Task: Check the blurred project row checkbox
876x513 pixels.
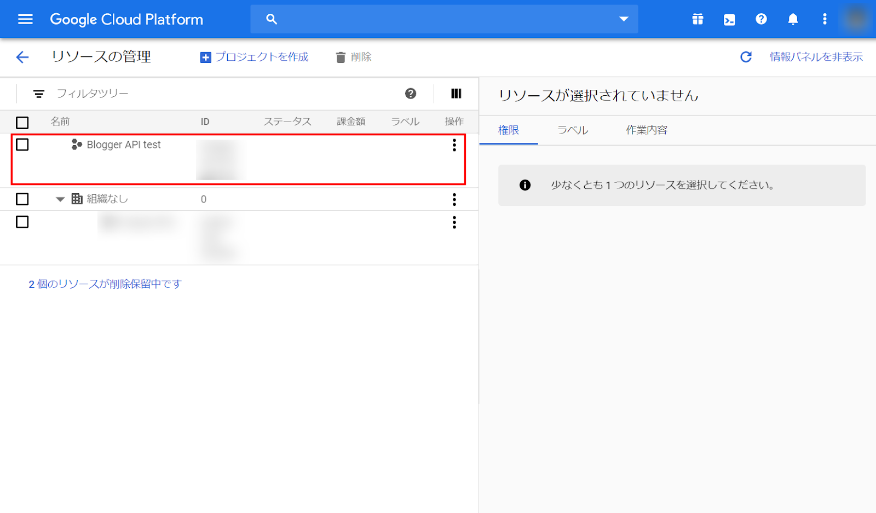Action: (22, 222)
